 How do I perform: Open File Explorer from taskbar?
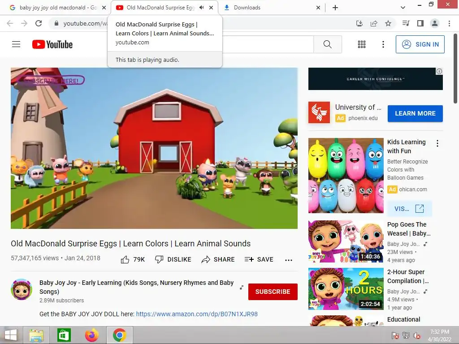(x=37, y=335)
